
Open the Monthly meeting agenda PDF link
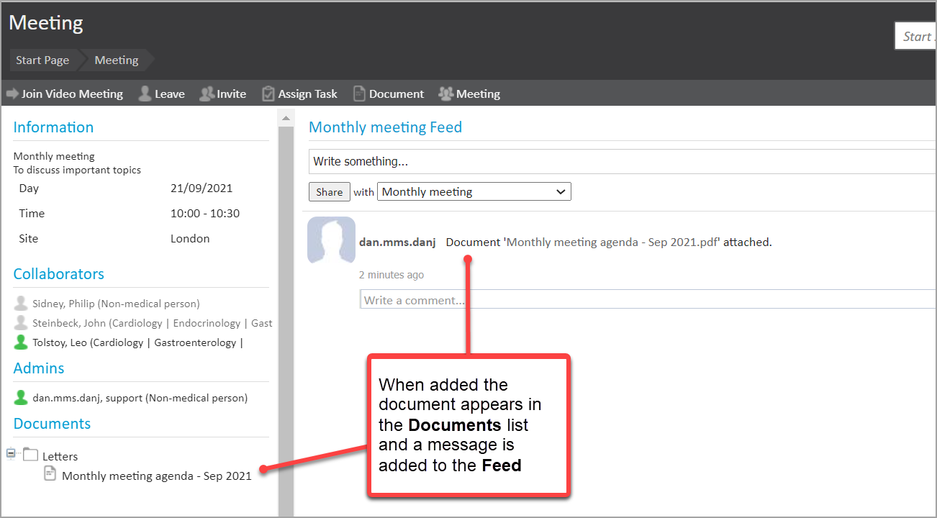tap(613, 242)
